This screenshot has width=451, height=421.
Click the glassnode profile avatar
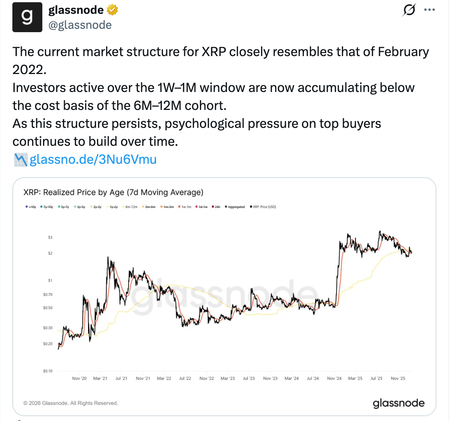[27, 17]
